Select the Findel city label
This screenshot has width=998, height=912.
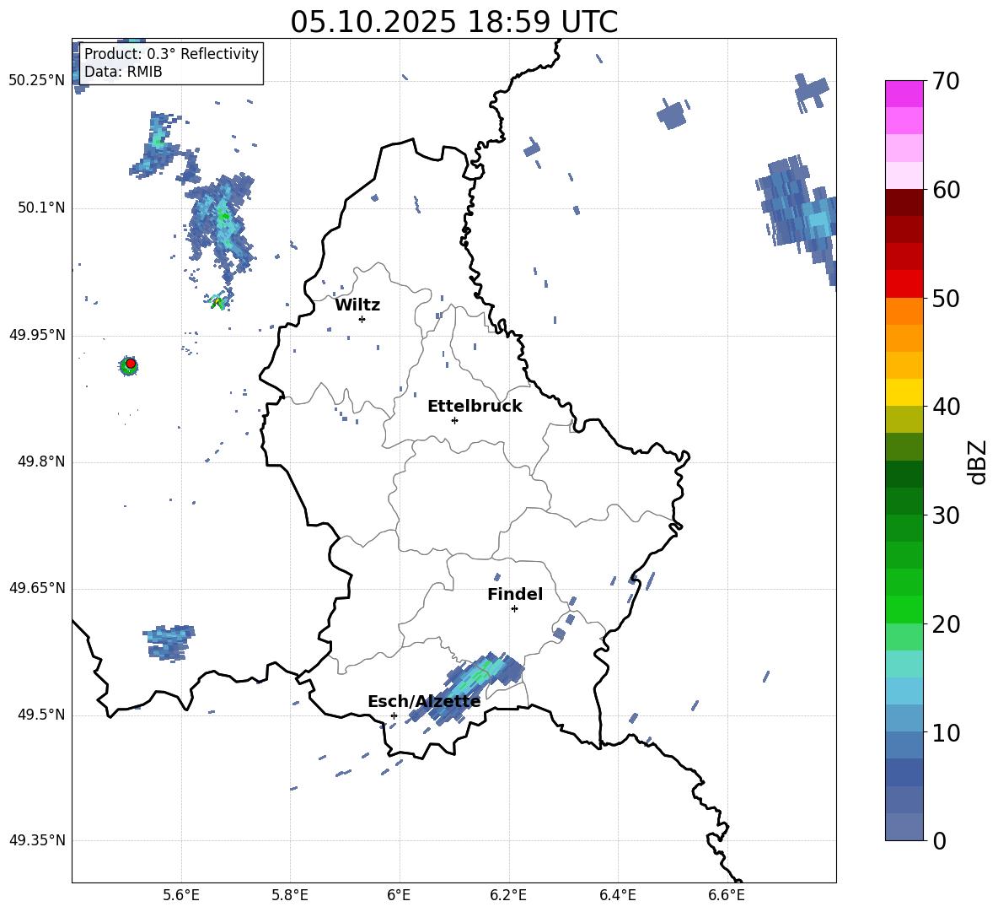coord(515,594)
